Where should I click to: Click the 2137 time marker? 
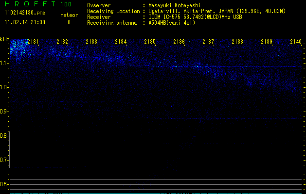tap(208, 42)
